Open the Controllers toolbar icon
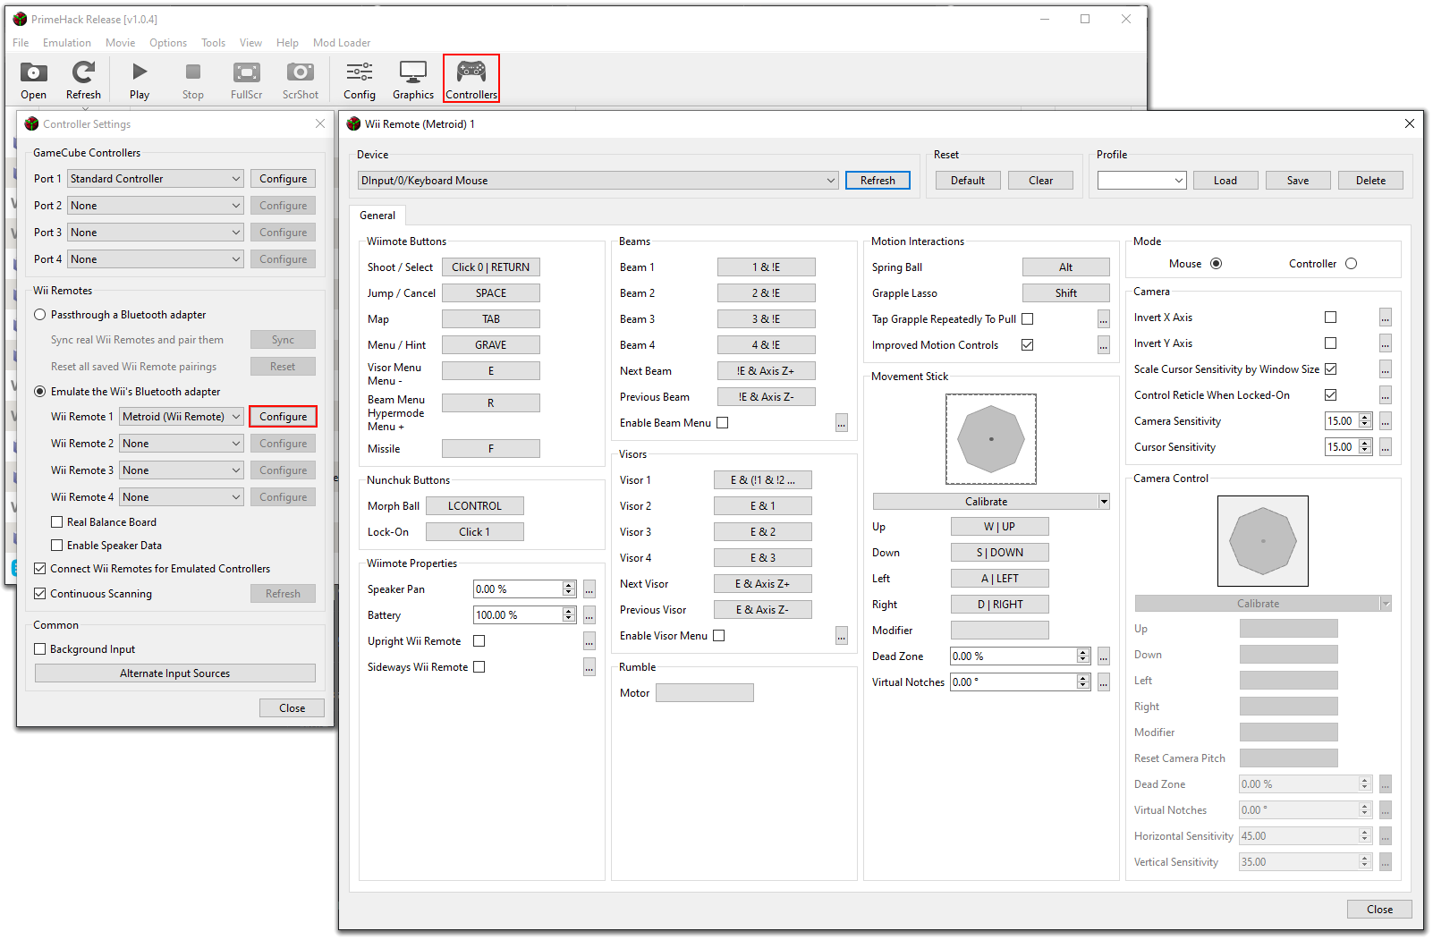1433x940 pixels. point(471,80)
